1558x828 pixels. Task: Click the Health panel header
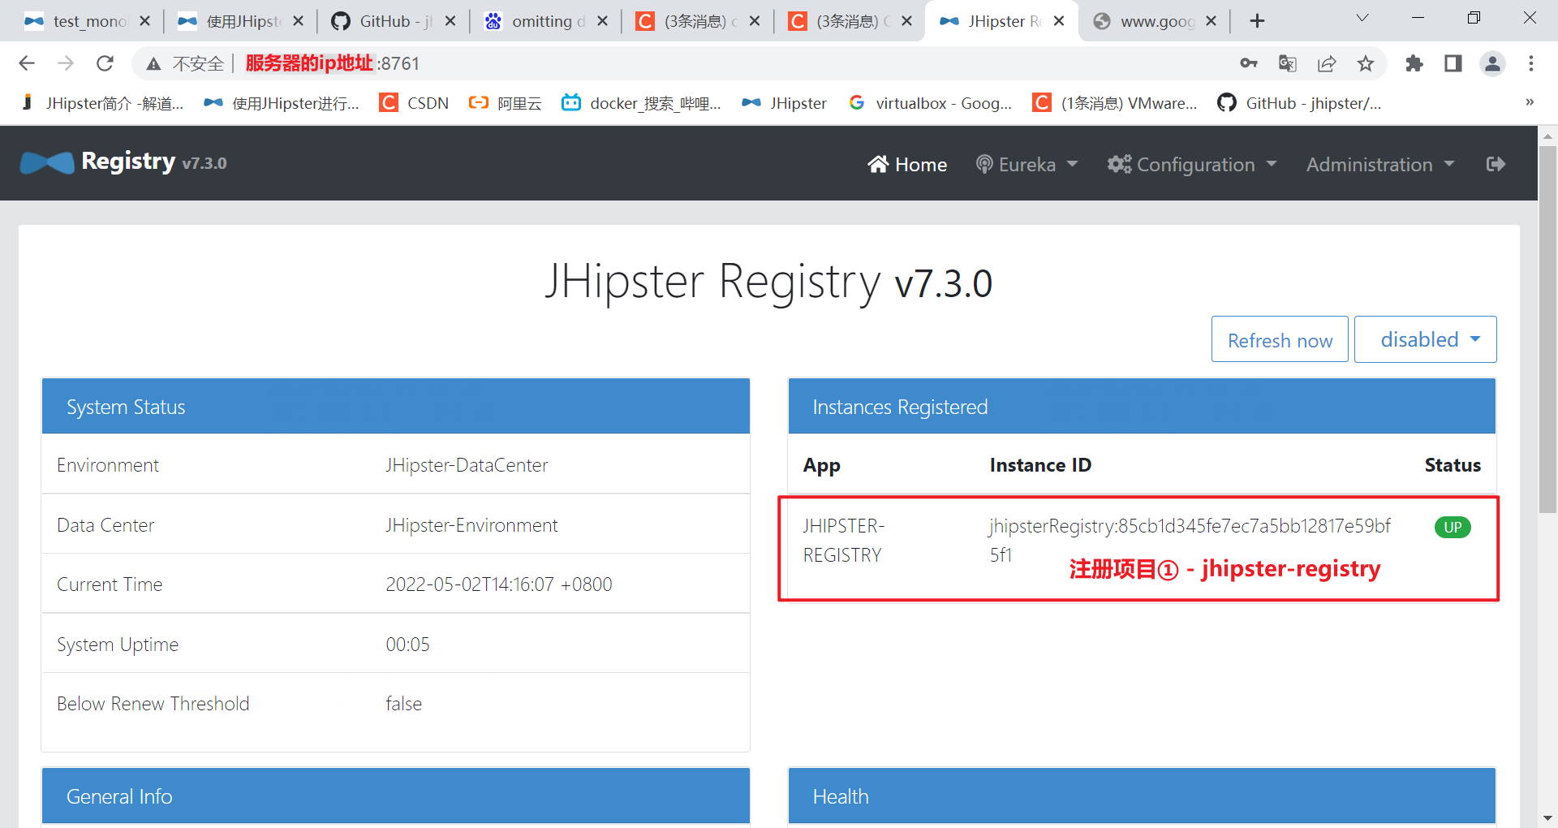click(x=1142, y=796)
